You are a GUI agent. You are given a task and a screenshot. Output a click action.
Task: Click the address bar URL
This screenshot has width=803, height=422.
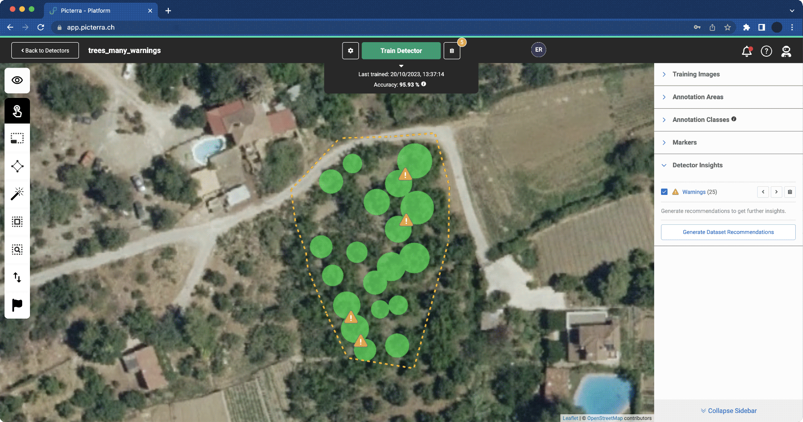91,27
